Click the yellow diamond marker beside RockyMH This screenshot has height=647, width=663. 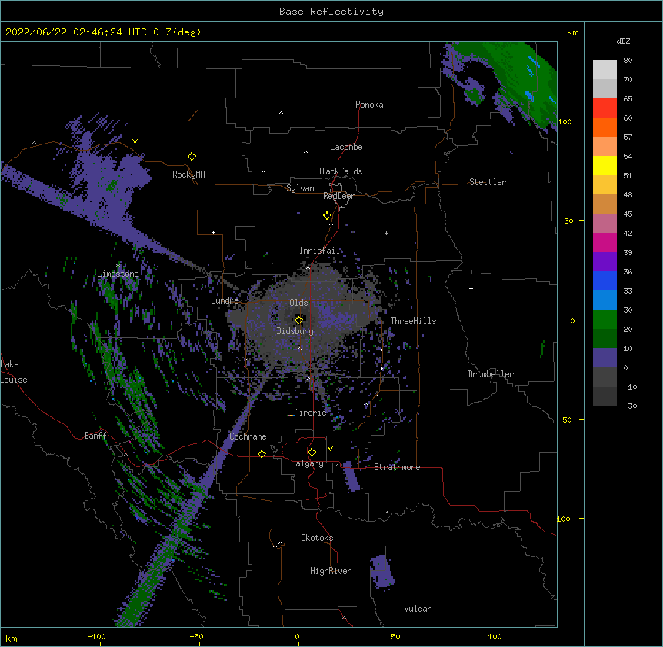pyautogui.click(x=192, y=157)
